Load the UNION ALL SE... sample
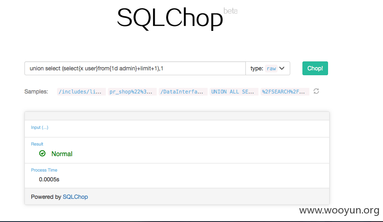Image resolution: width=383 pixels, height=222 pixels. pos(234,92)
